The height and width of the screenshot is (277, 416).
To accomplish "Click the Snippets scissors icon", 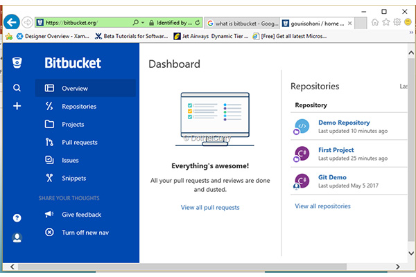I will [x=49, y=178].
